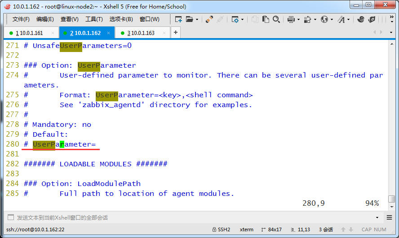Viewport: 399px width, 238px height.
Task: Click the NUM indicator in status bar
Action: tap(380, 229)
